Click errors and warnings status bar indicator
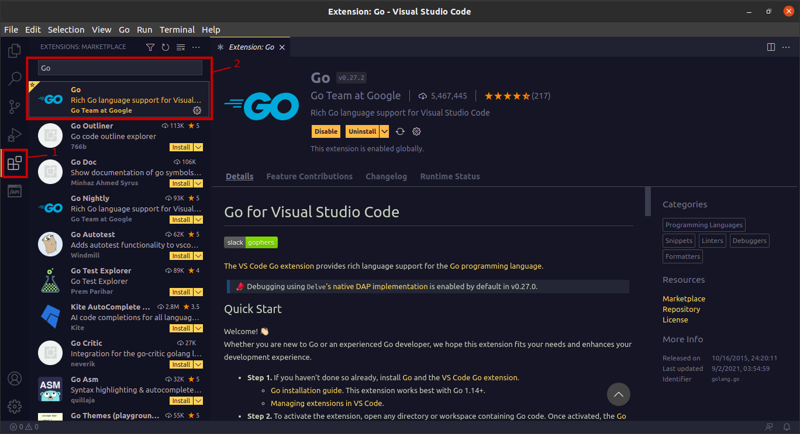Viewport: 800px width, 434px height. (24, 427)
